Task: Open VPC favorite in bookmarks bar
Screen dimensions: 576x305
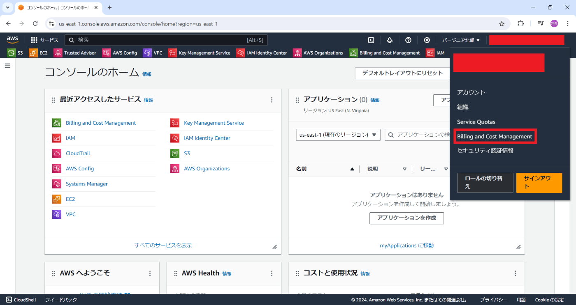Action: pos(153,53)
